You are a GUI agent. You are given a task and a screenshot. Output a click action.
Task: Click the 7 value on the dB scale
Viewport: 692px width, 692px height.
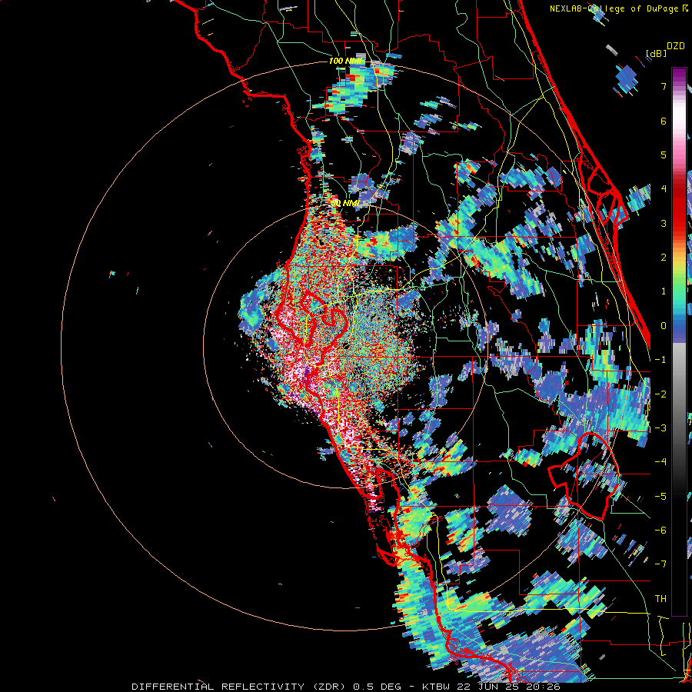(x=664, y=86)
